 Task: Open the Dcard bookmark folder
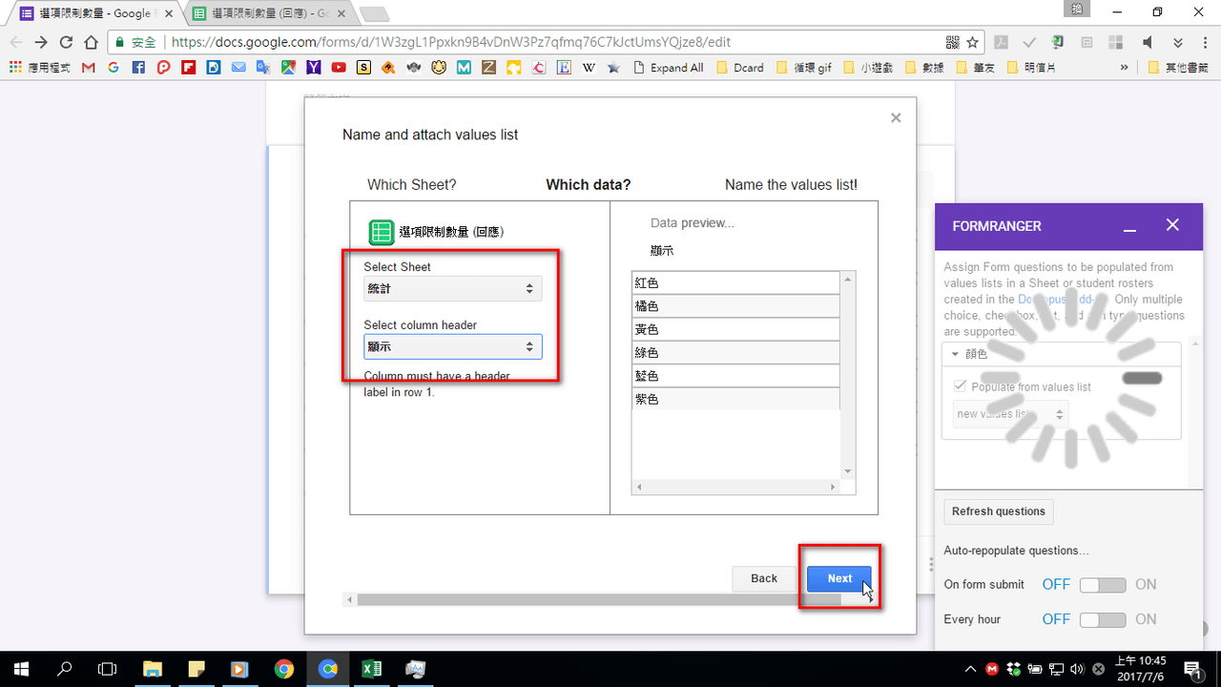click(739, 68)
